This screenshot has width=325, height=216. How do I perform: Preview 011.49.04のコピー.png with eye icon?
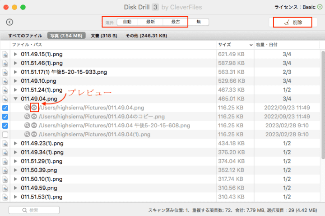click(34, 117)
